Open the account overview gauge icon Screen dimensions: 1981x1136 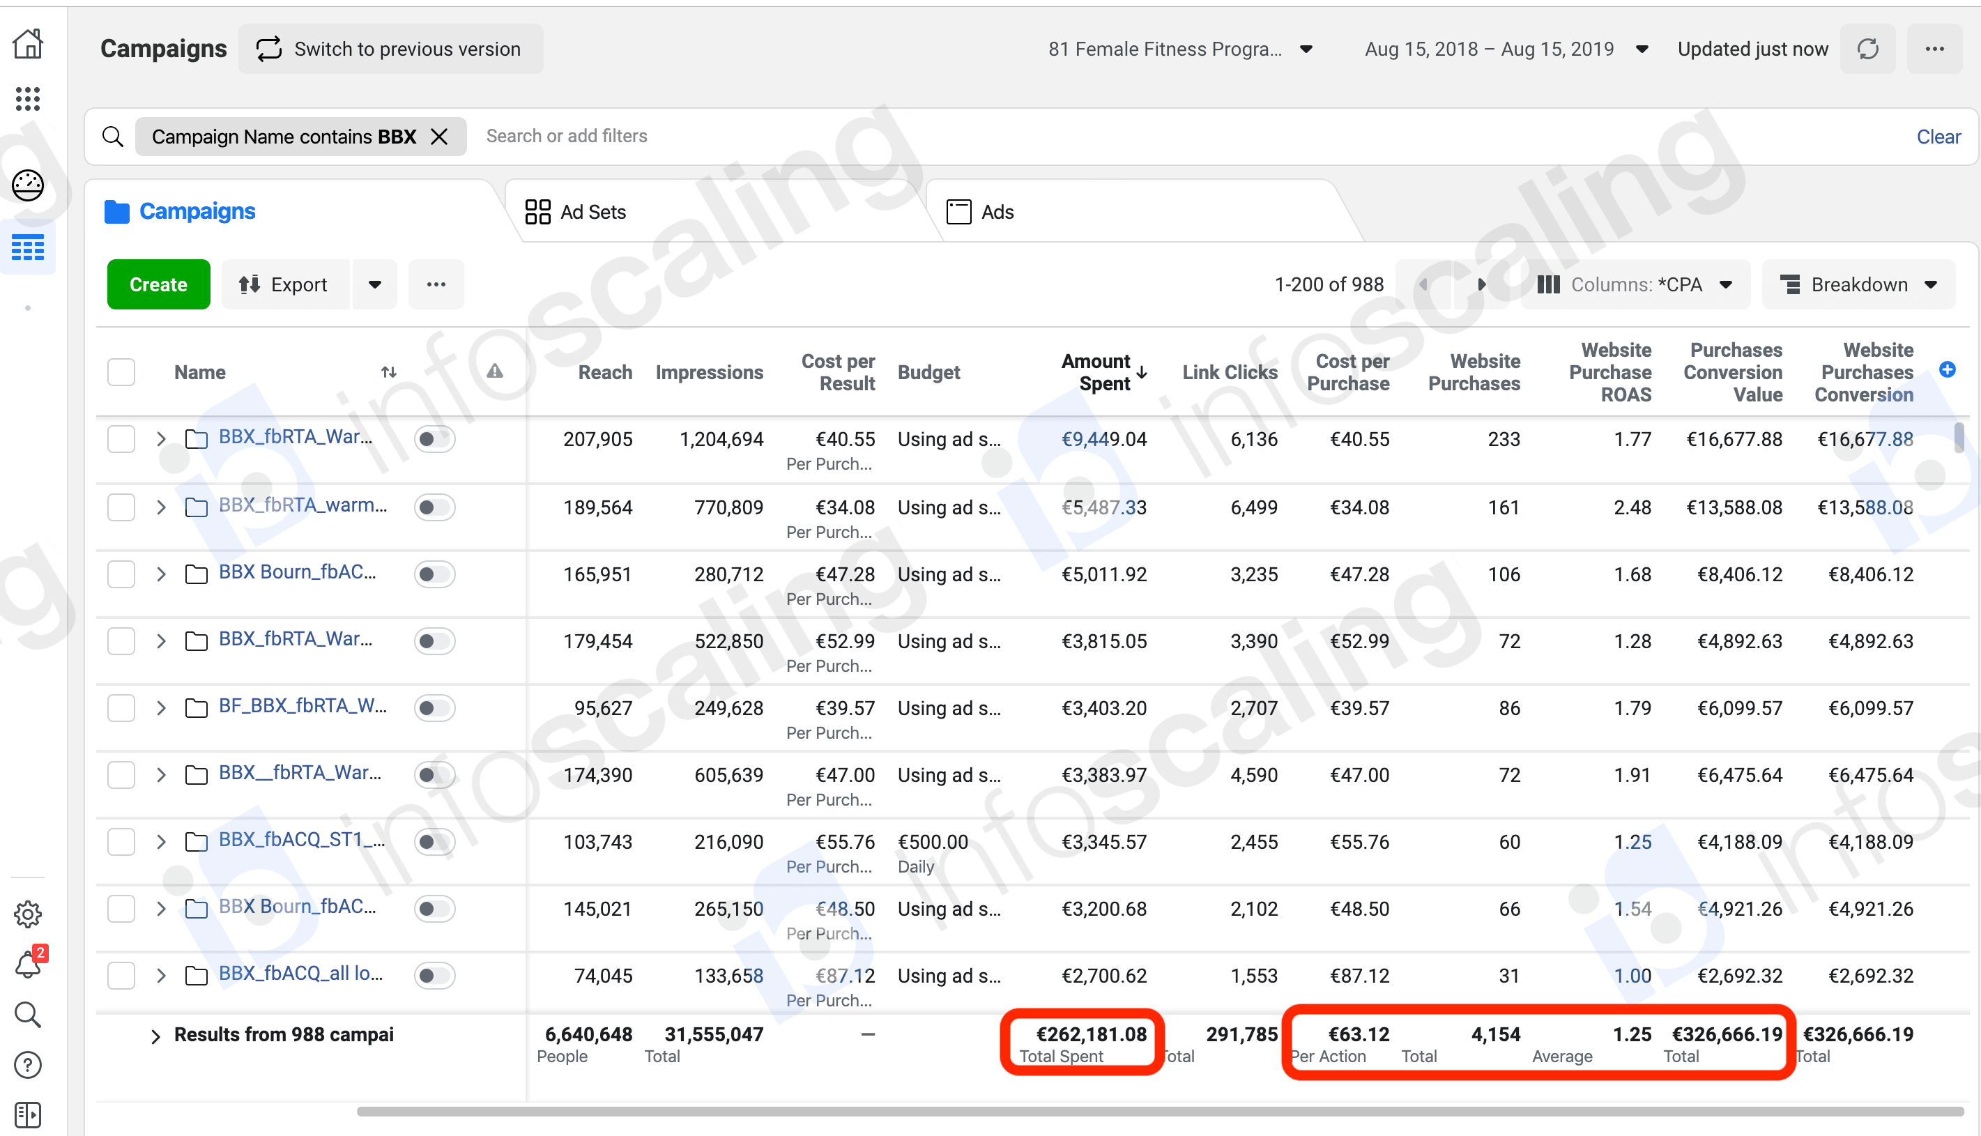[28, 185]
